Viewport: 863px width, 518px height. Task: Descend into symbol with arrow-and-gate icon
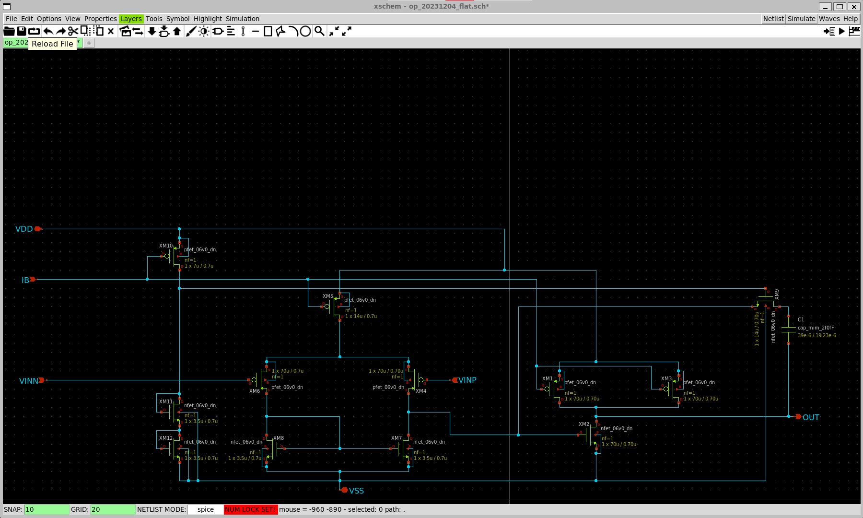pos(164,31)
